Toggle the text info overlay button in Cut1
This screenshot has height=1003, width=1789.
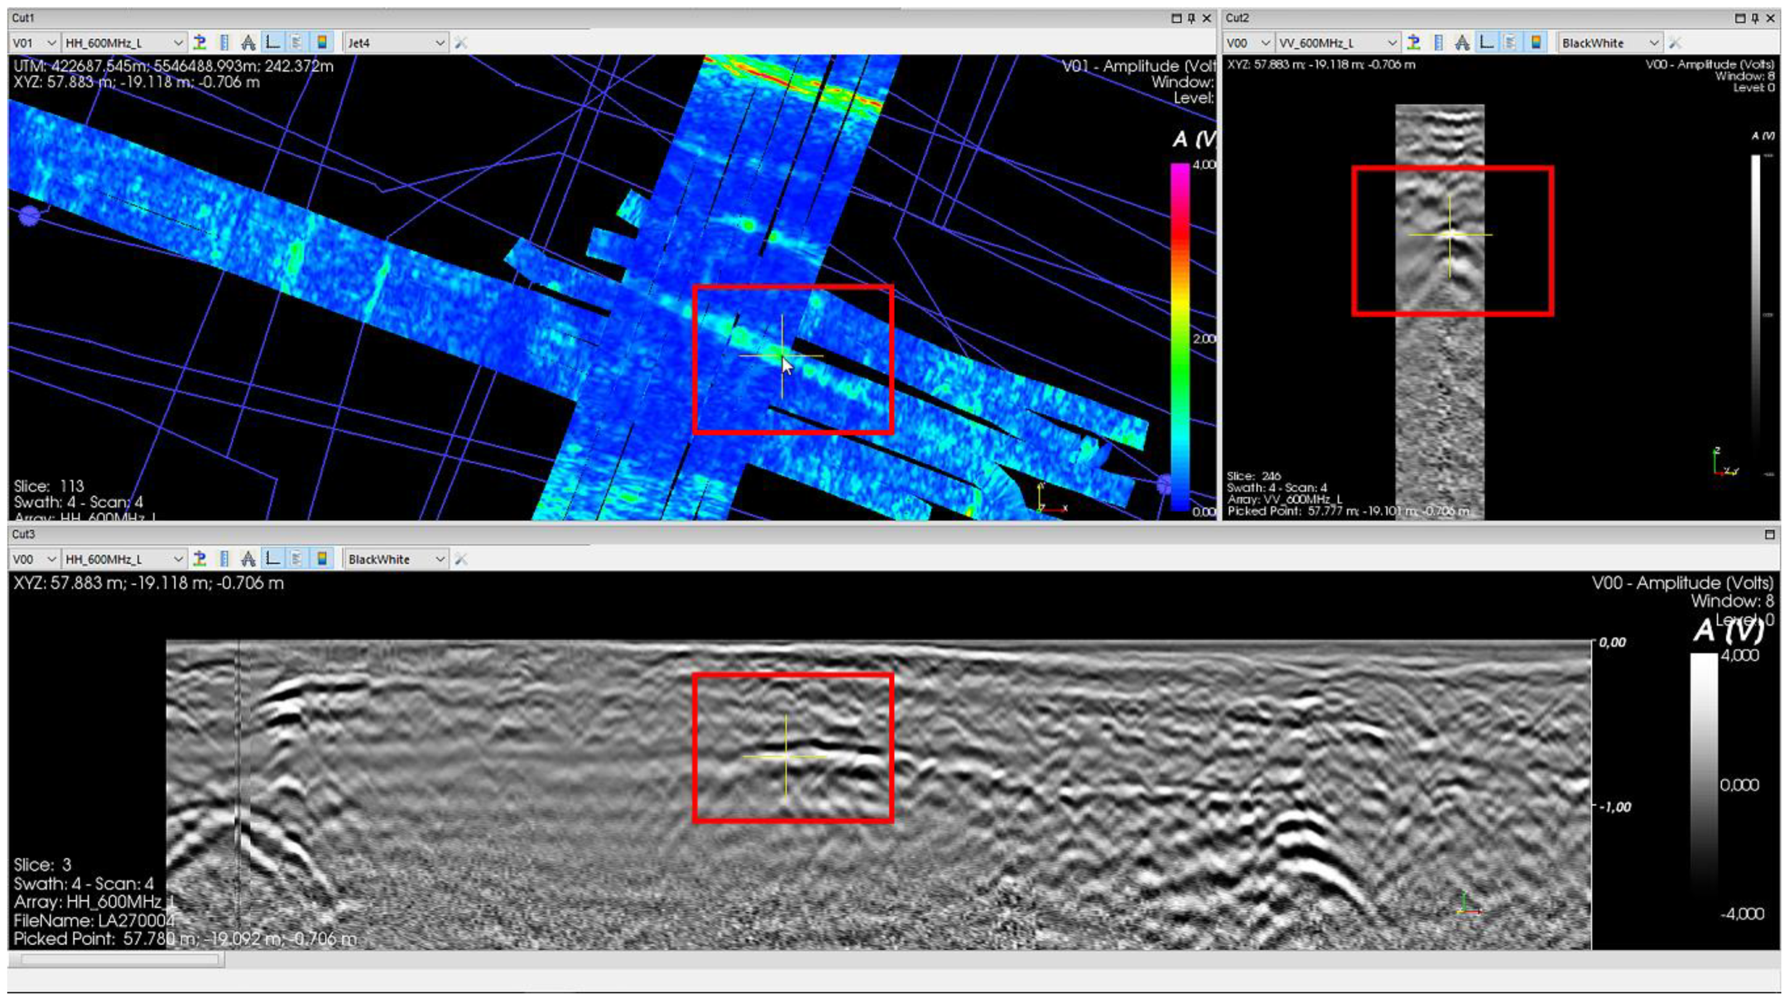click(297, 42)
